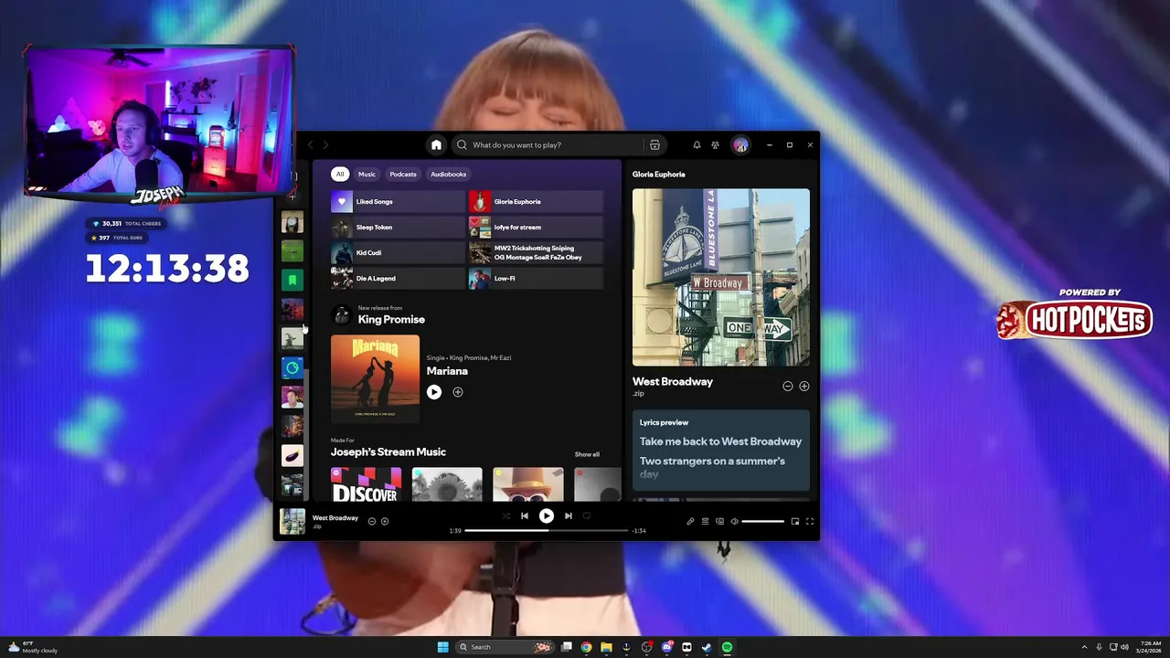Open Sleep Token shortcut tile

(398, 227)
